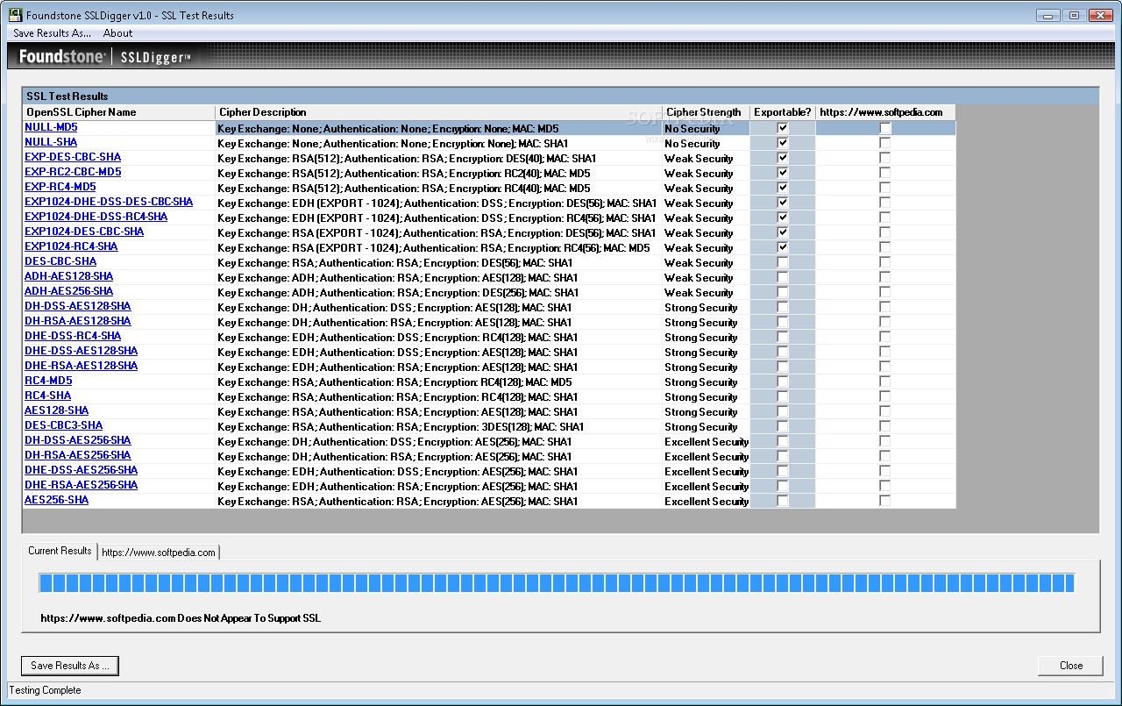Viewport: 1122px width, 706px height.
Task: Open the ADH-AES256-SHA cipher link
Action: [69, 291]
